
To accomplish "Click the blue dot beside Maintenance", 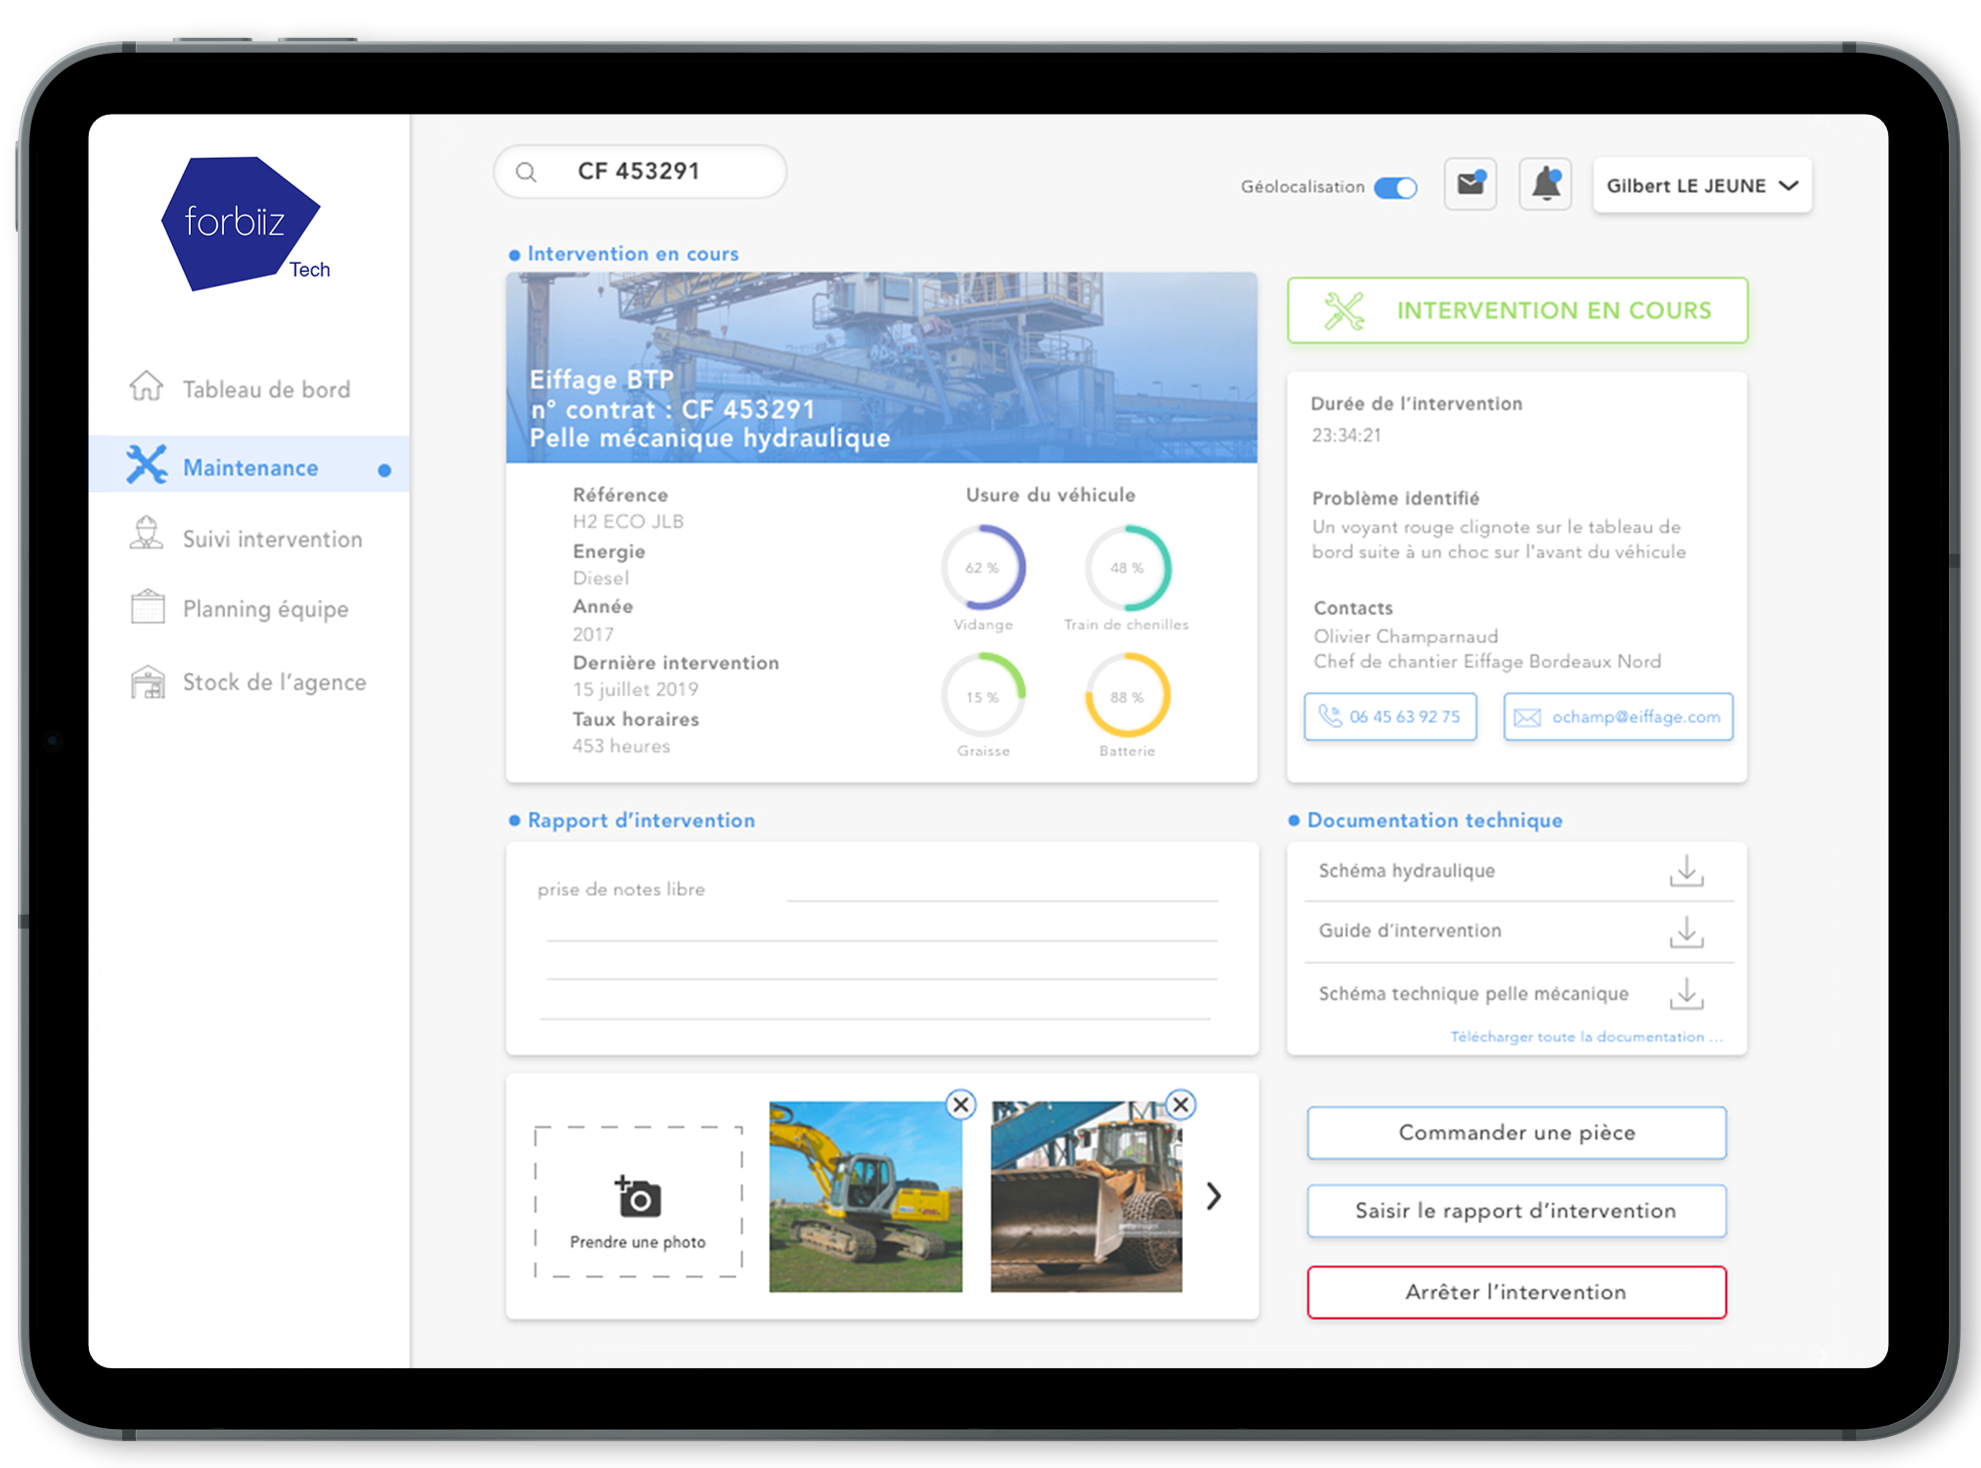I will (385, 469).
